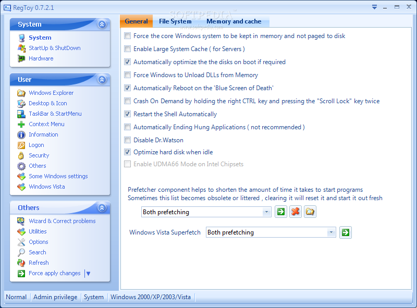The width and height of the screenshot is (417, 308).
Task: Click the Windows Vista icon
Action: 21,187
